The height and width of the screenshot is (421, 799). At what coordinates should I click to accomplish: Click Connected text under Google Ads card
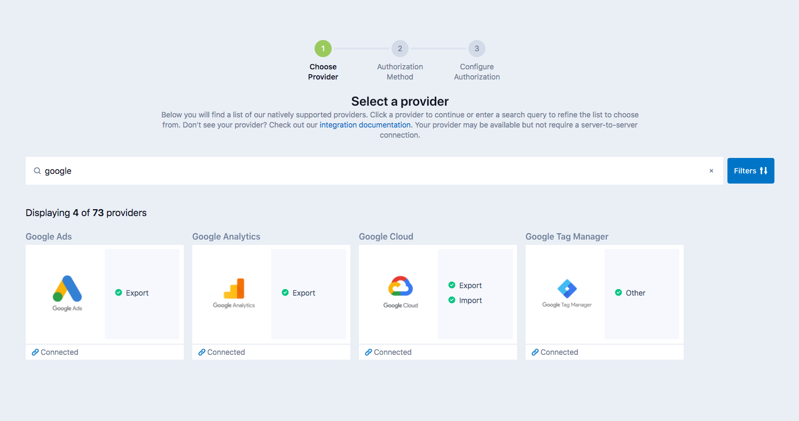[x=59, y=352]
